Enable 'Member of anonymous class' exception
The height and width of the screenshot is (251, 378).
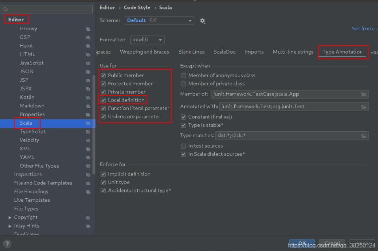click(183, 76)
